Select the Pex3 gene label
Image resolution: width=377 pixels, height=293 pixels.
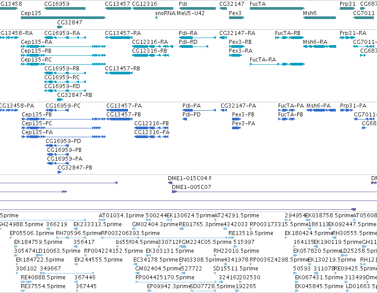235,13
